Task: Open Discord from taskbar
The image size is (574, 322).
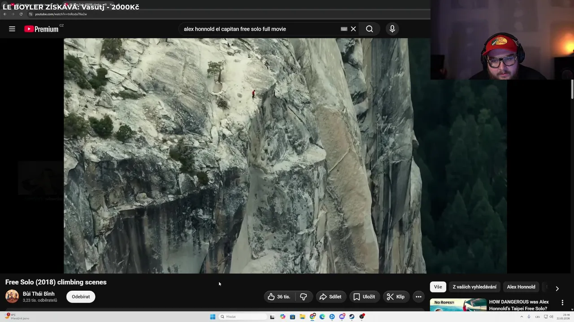Action: [342, 317]
